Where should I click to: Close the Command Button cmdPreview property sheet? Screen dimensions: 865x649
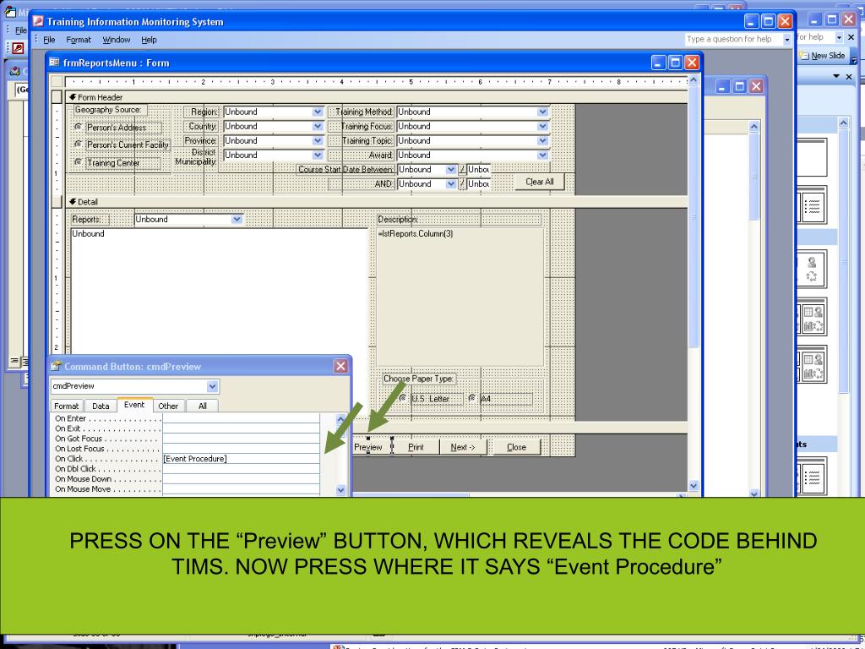(341, 367)
